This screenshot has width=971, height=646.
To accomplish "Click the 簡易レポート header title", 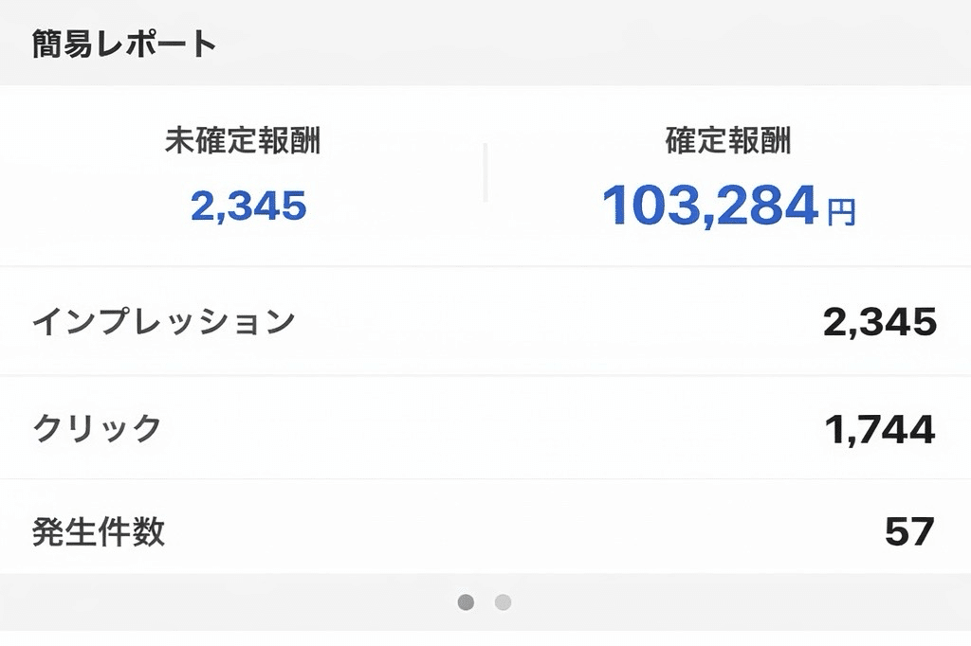I will pos(123,40).
